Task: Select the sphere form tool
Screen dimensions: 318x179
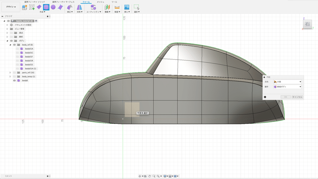Action: [x=53, y=7]
